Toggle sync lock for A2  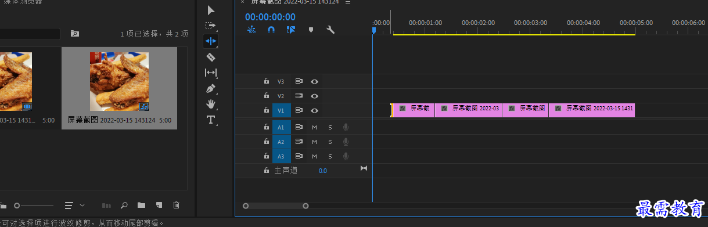(299, 142)
